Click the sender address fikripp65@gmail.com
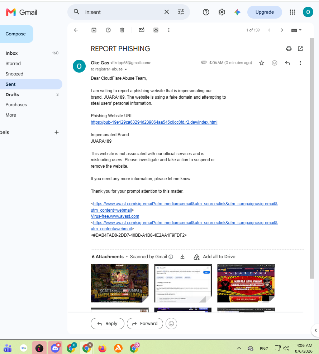 click(x=130, y=63)
